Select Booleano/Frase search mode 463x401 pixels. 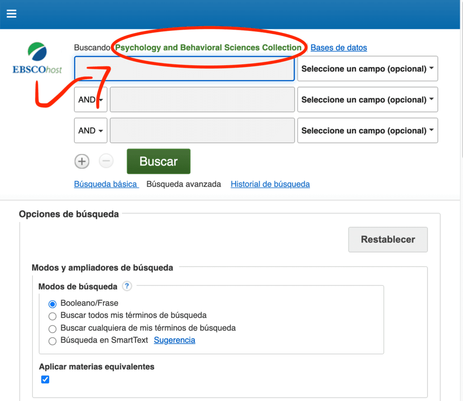pyautogui.click(x=52, y=304)
